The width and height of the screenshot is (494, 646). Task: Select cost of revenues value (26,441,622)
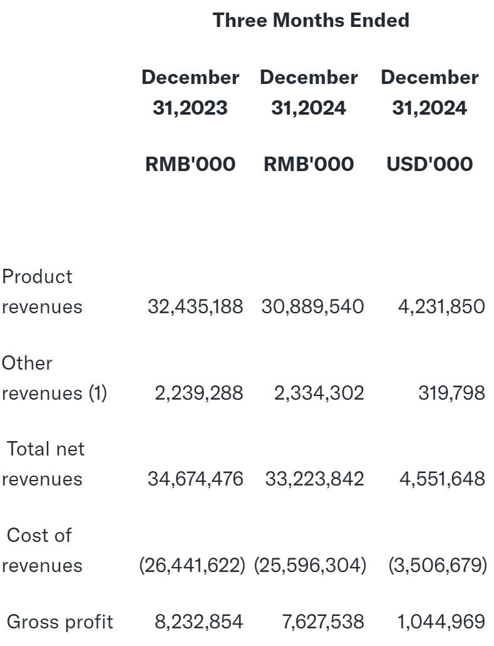tap(192, 565)
